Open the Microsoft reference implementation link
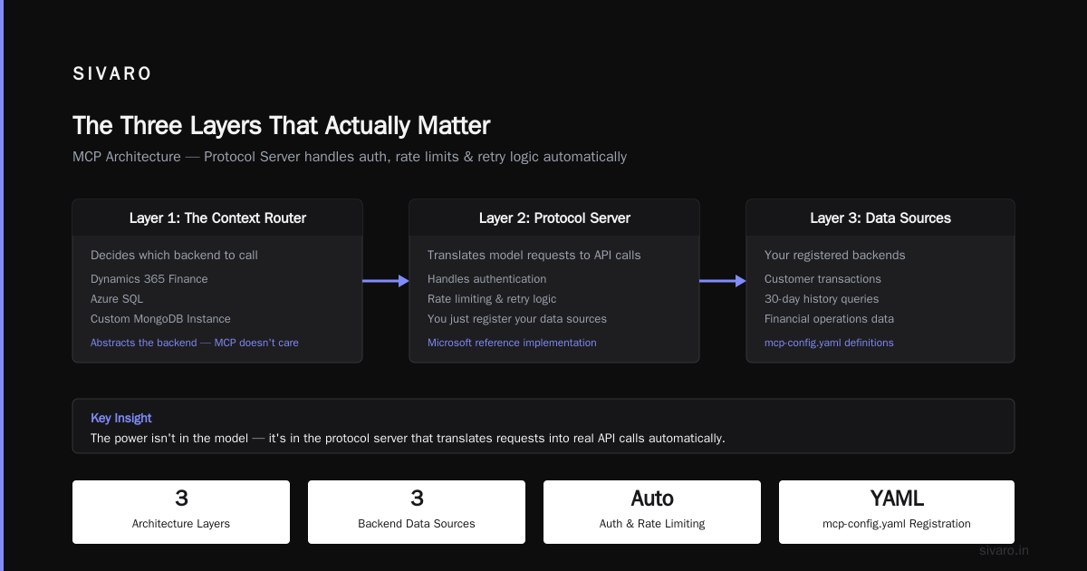 [512, 343]
